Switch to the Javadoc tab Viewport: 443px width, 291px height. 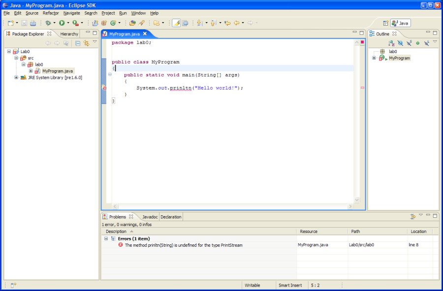tap(150, 217)
